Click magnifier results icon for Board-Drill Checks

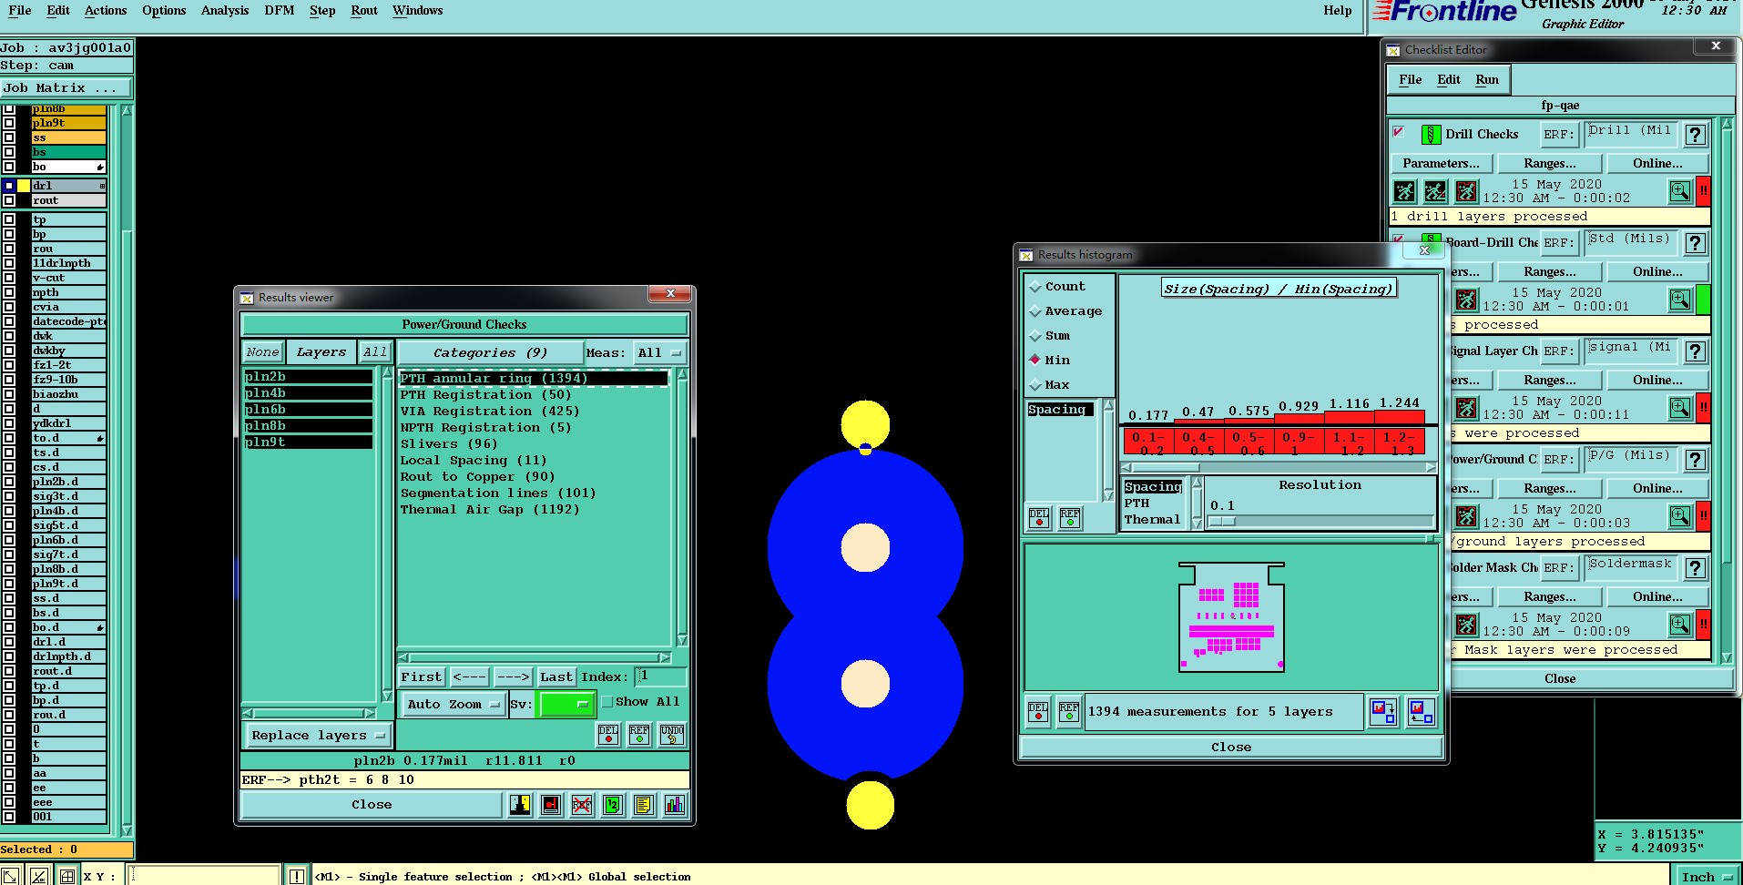(x=1680, y=300)
